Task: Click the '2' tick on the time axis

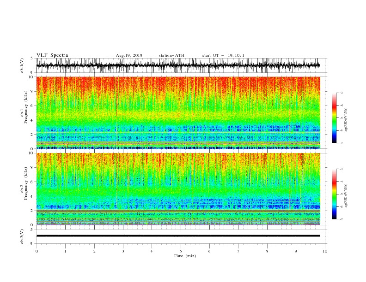Action: 94,251
